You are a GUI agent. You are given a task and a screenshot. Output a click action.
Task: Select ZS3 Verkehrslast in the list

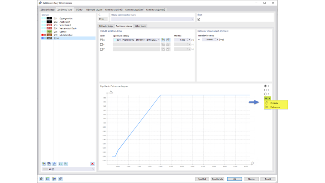point(68,25)
